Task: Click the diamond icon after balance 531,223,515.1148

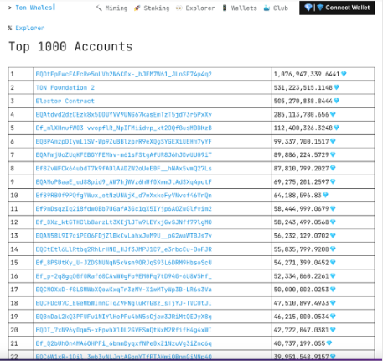Action: pos(337,87)
